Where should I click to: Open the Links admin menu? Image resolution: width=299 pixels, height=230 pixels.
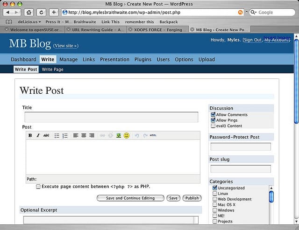coord(89,59)
